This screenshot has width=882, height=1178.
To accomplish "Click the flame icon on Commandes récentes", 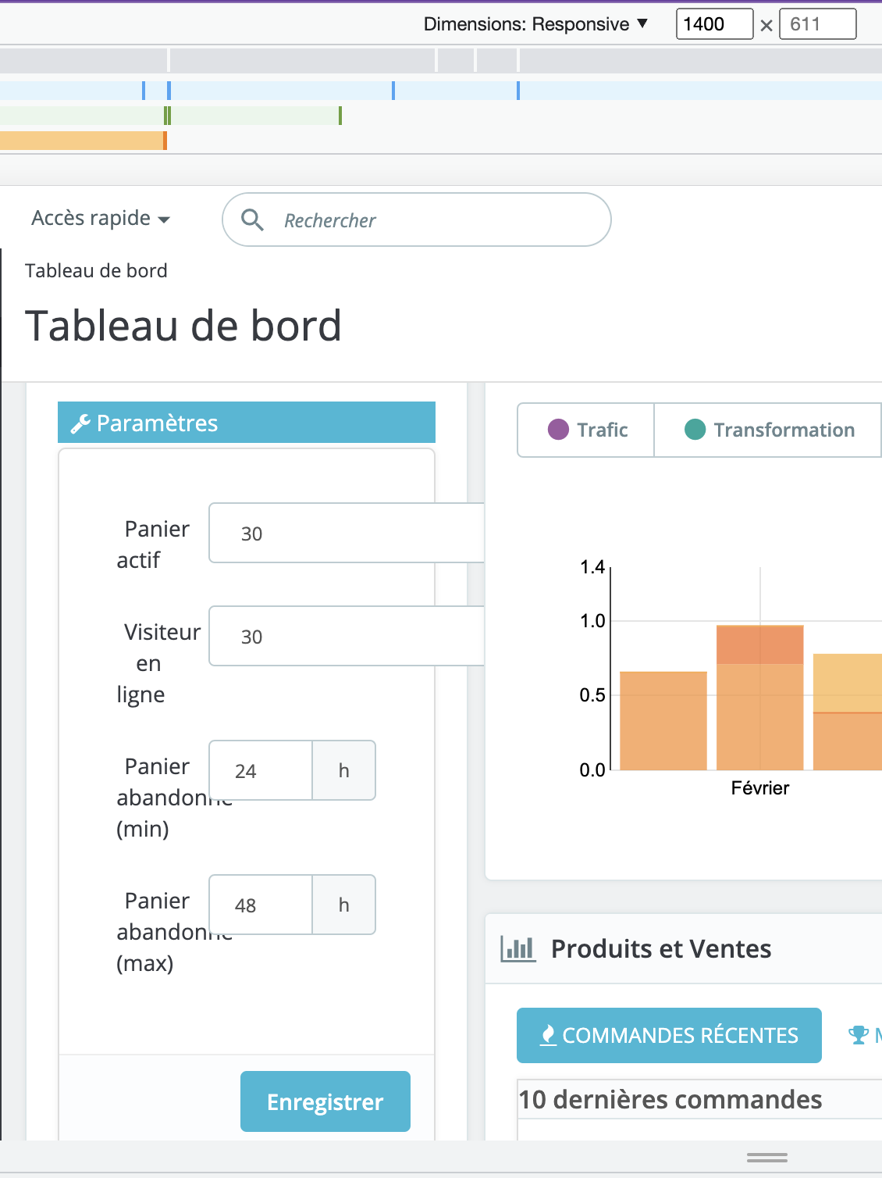I will pyautogui.click(x=549, y=1035).
